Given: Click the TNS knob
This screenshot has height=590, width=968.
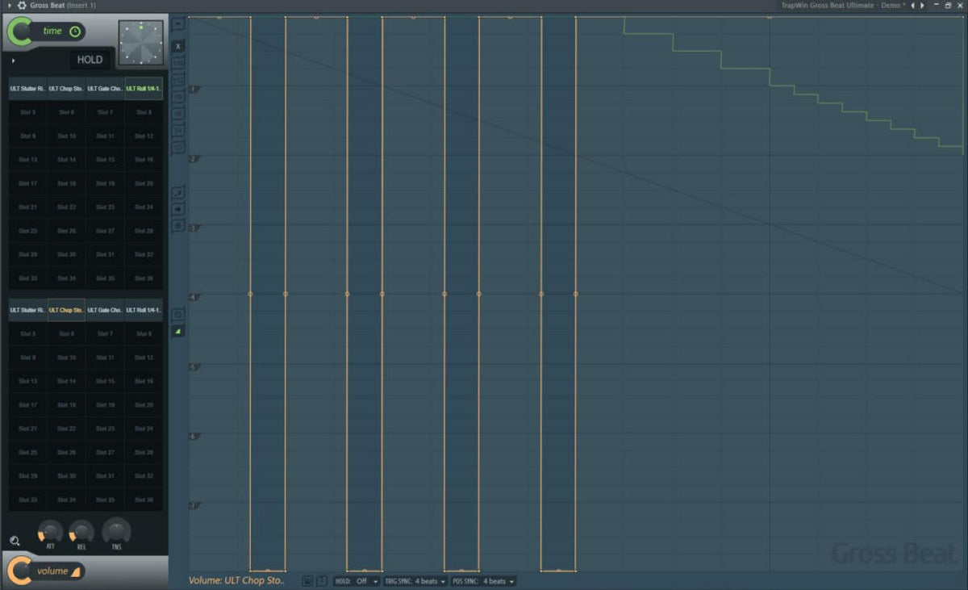Looking at the screenshot, I should [116, 530].
